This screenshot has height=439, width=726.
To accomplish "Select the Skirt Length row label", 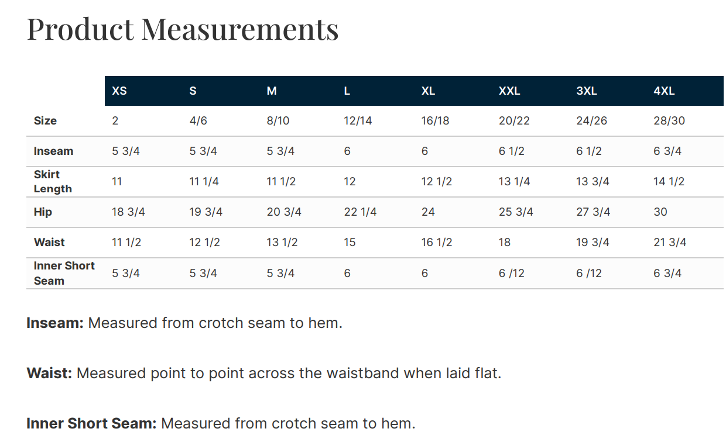I will [x=53, y=182].
